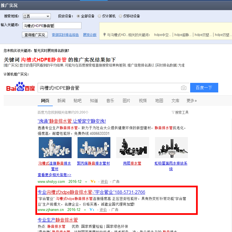Click the 百度一下 search button
Viewport: 232px width, 232px height.
[x=204, y=88]
